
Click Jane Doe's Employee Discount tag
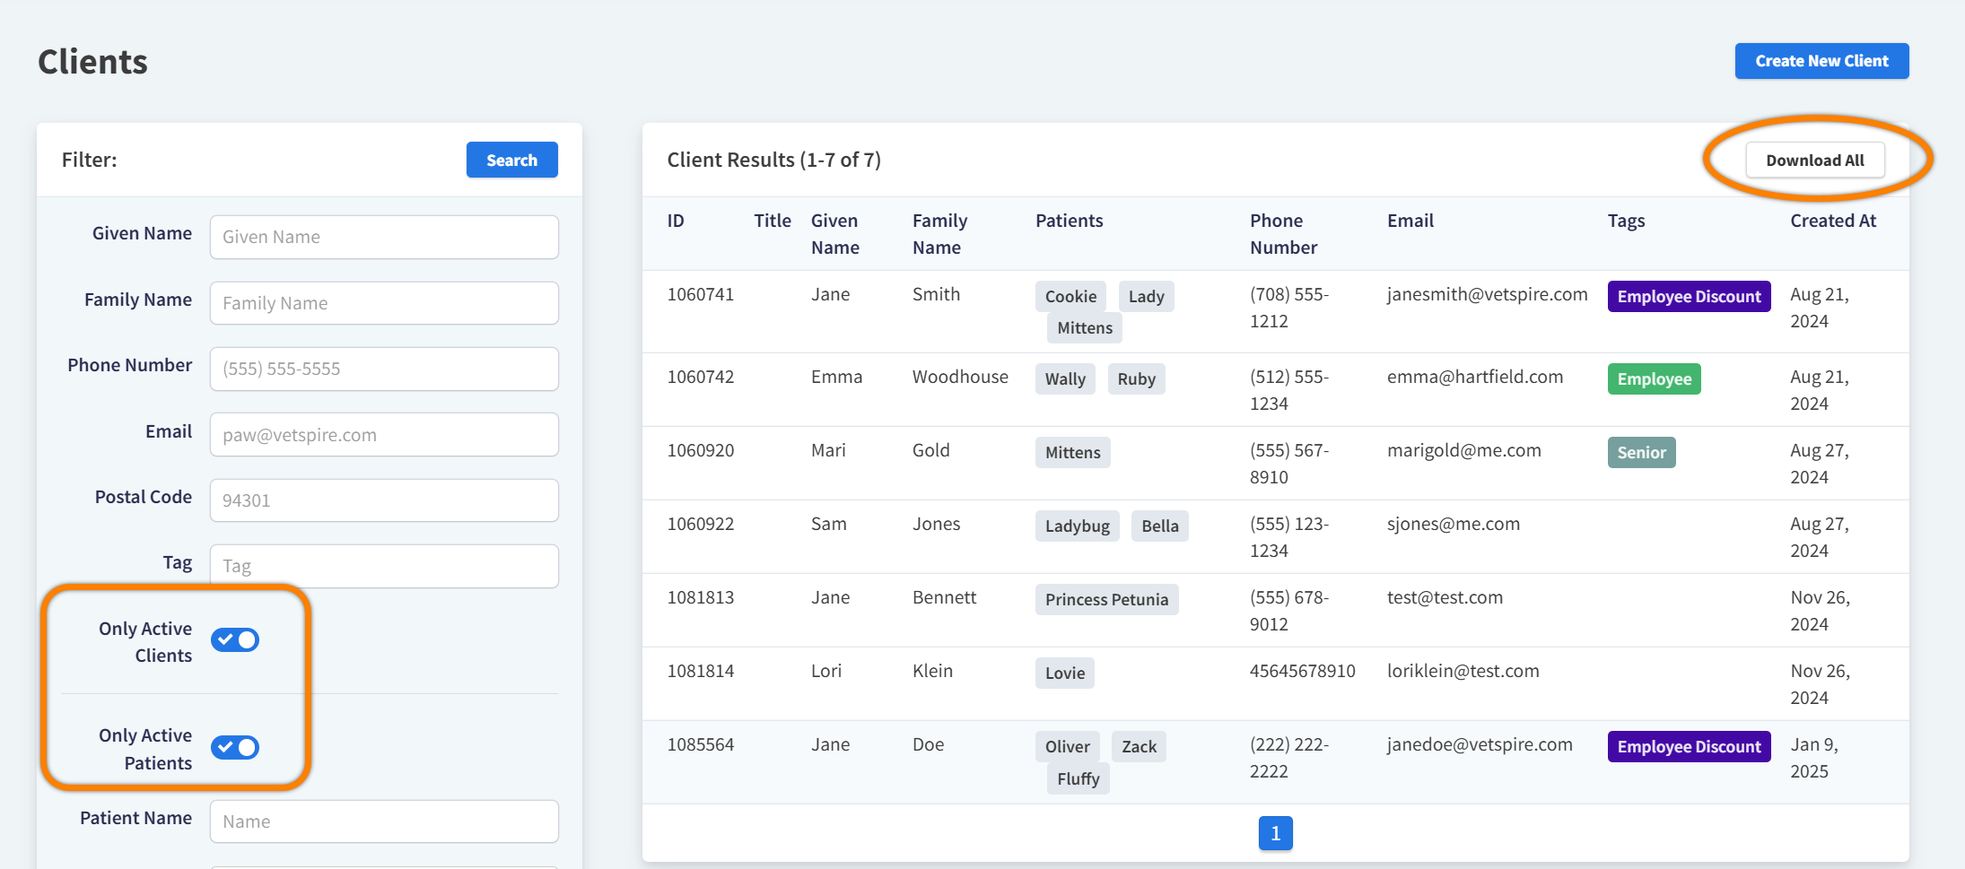1689,747
